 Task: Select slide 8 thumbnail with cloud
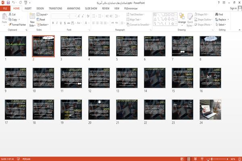point(210,46)
